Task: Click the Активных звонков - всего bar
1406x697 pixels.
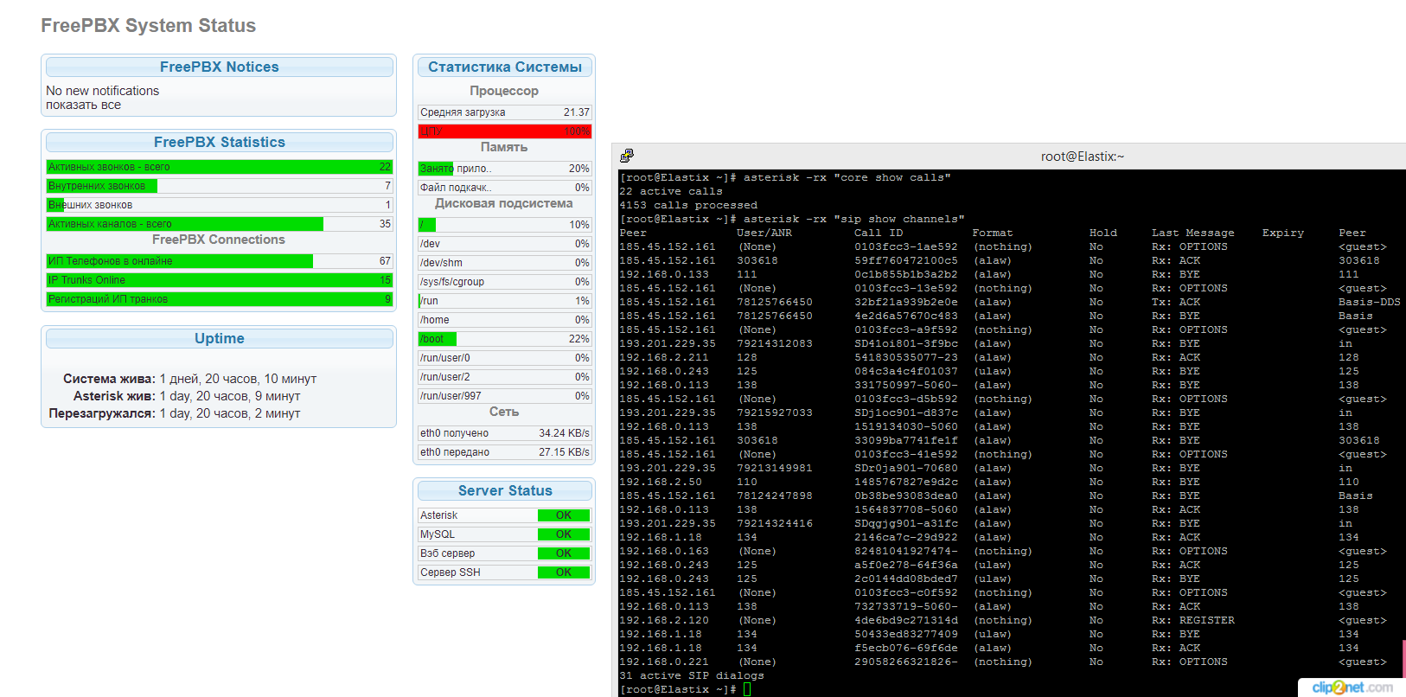Action: (219, 167)
